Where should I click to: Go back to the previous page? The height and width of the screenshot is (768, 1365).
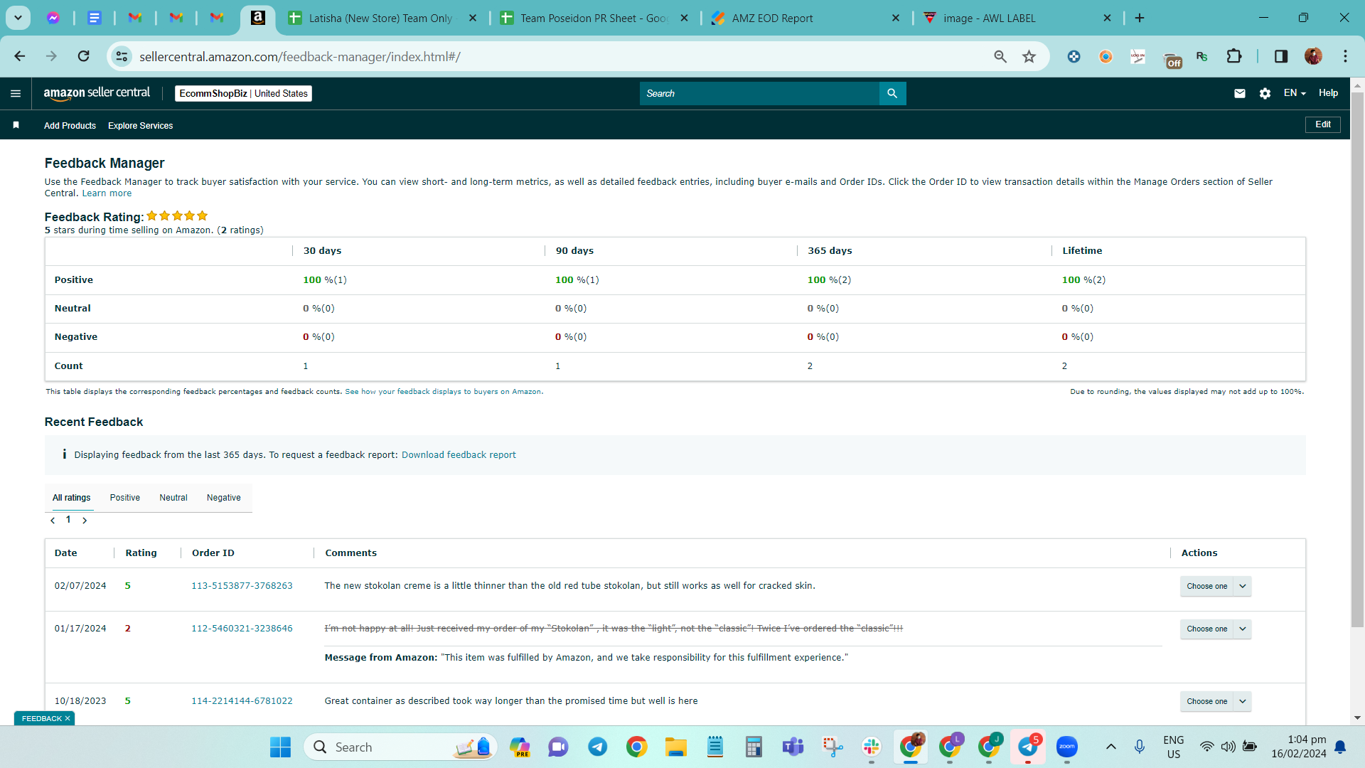(x=20, y=56)
